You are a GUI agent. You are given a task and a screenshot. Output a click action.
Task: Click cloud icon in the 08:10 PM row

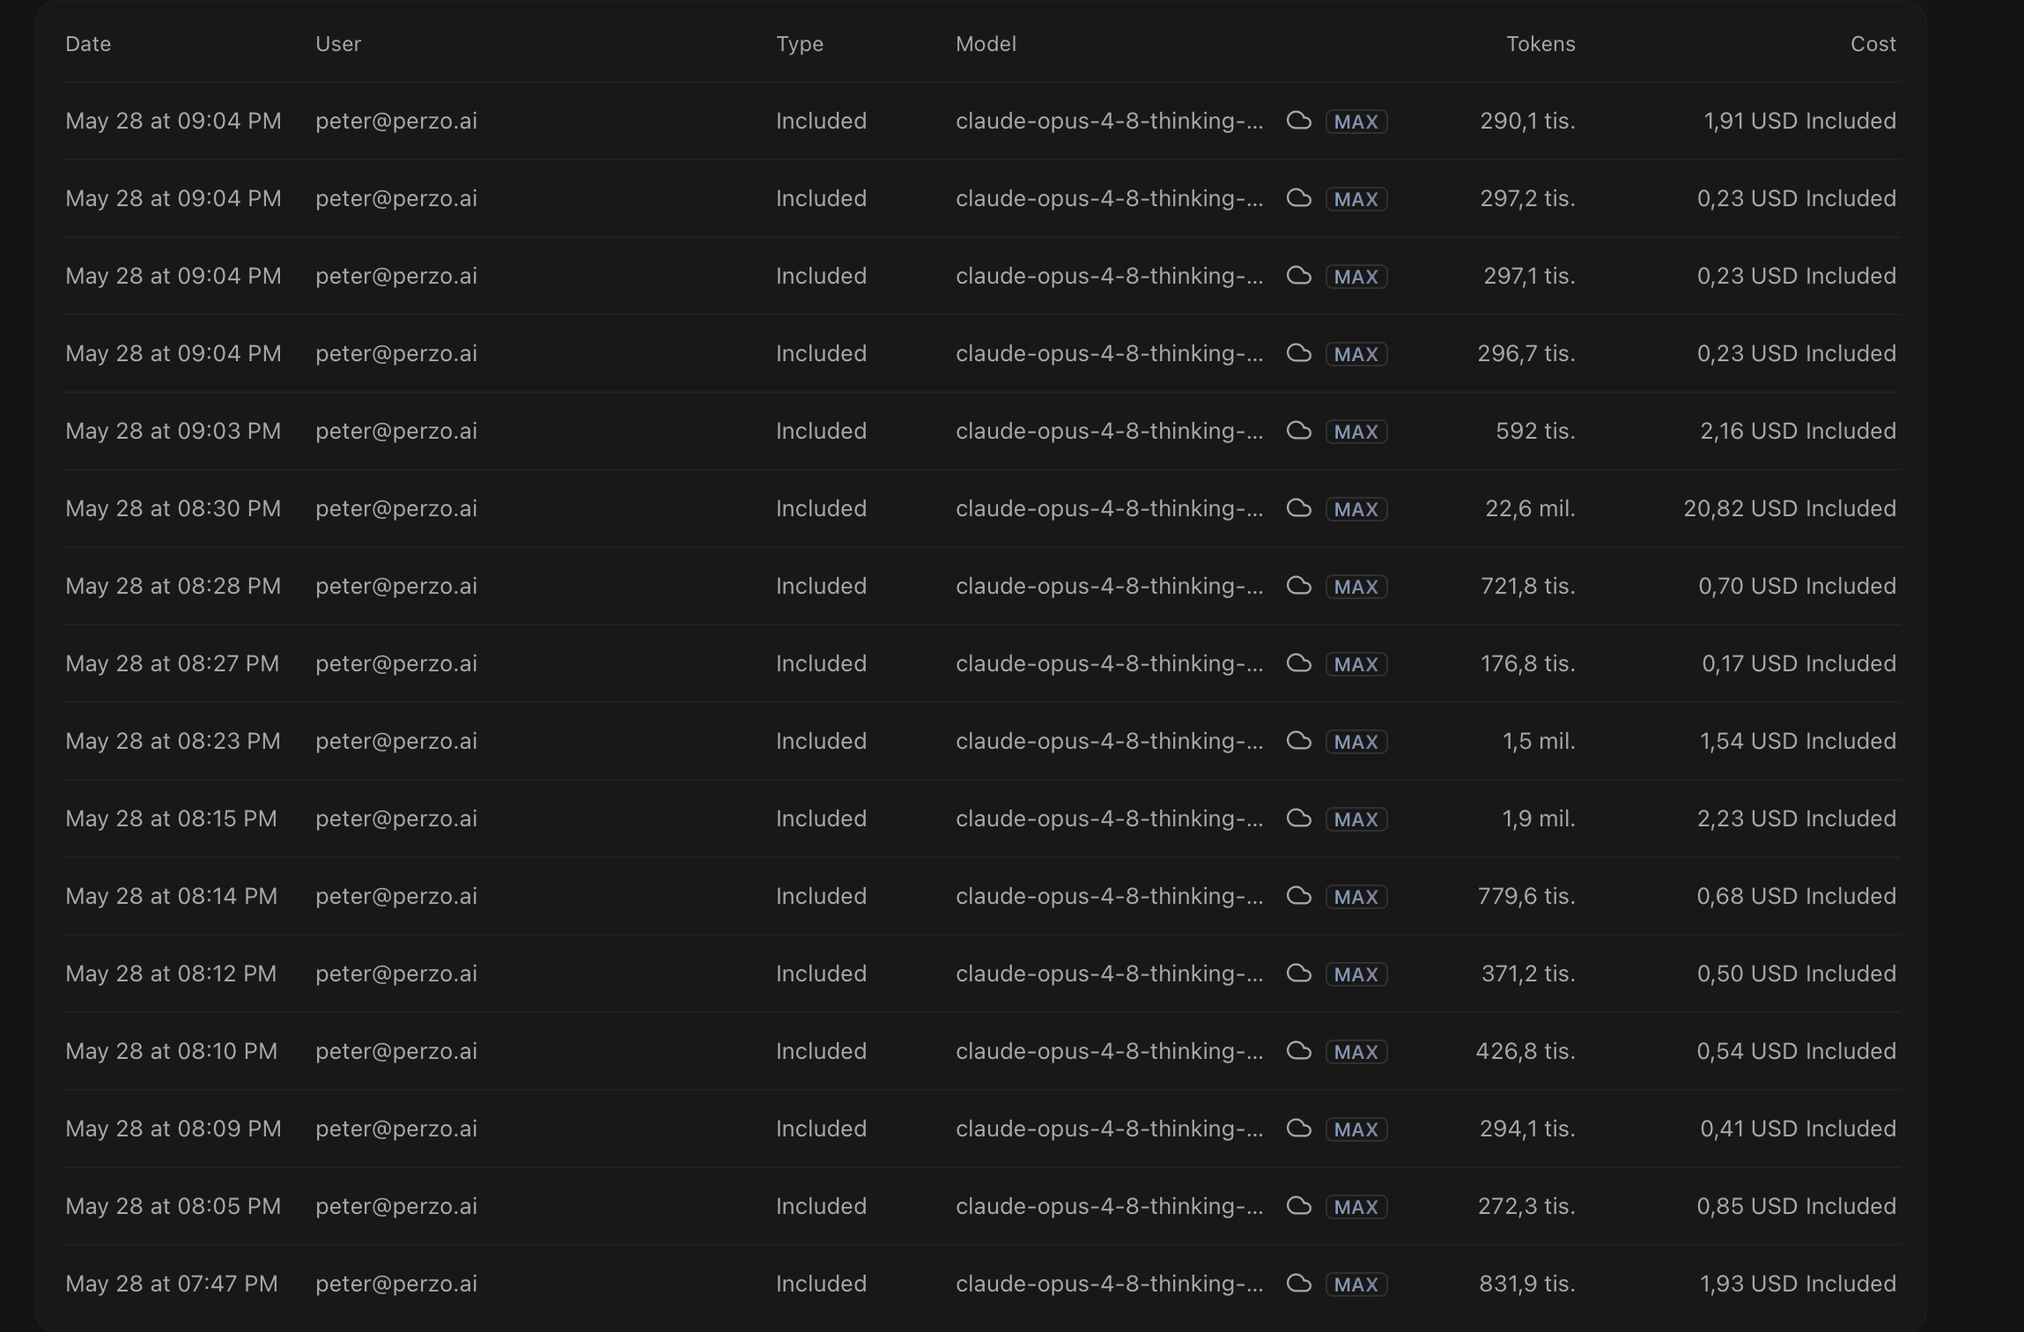[1298, 1051]
